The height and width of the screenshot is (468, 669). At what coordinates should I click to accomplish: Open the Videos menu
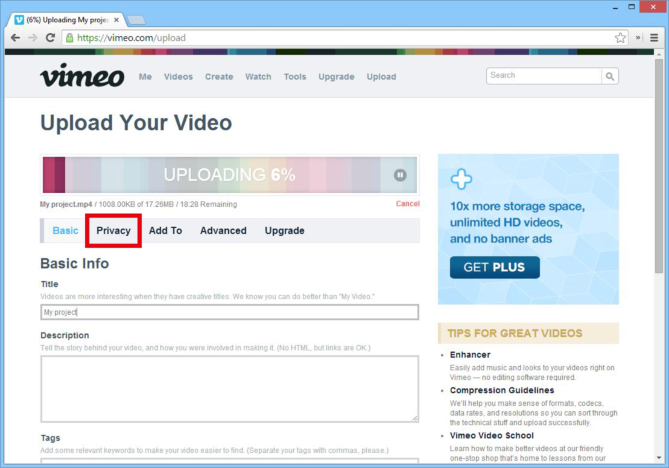click(179, 77)
